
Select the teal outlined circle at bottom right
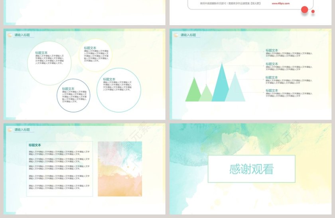(118, 90)
